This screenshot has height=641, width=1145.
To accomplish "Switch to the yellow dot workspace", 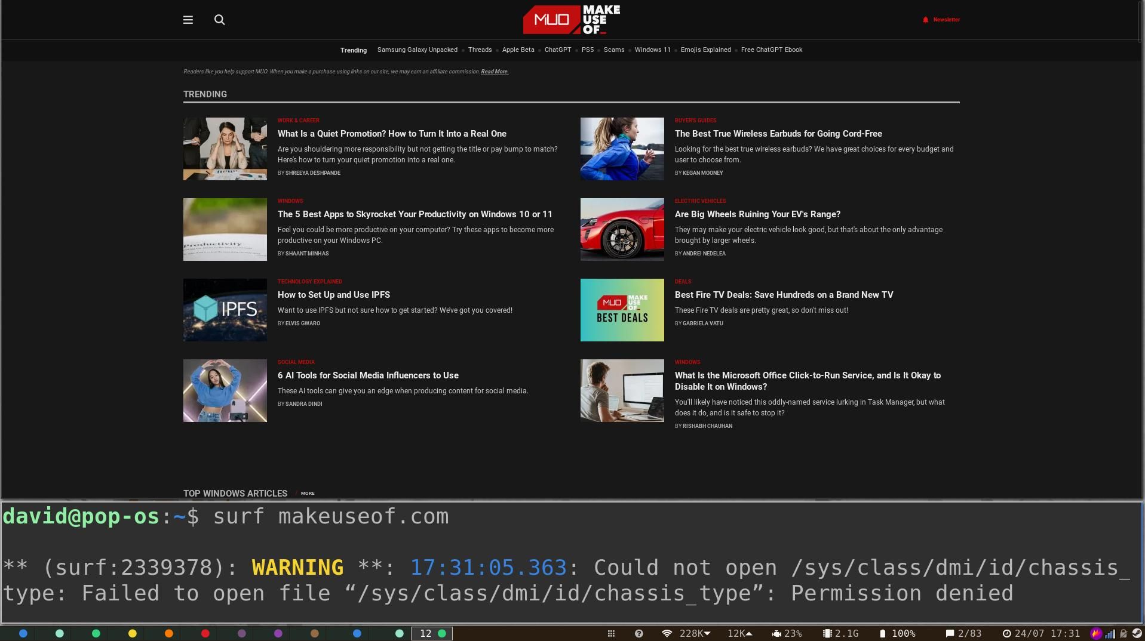I will click(x=133, y=633).
